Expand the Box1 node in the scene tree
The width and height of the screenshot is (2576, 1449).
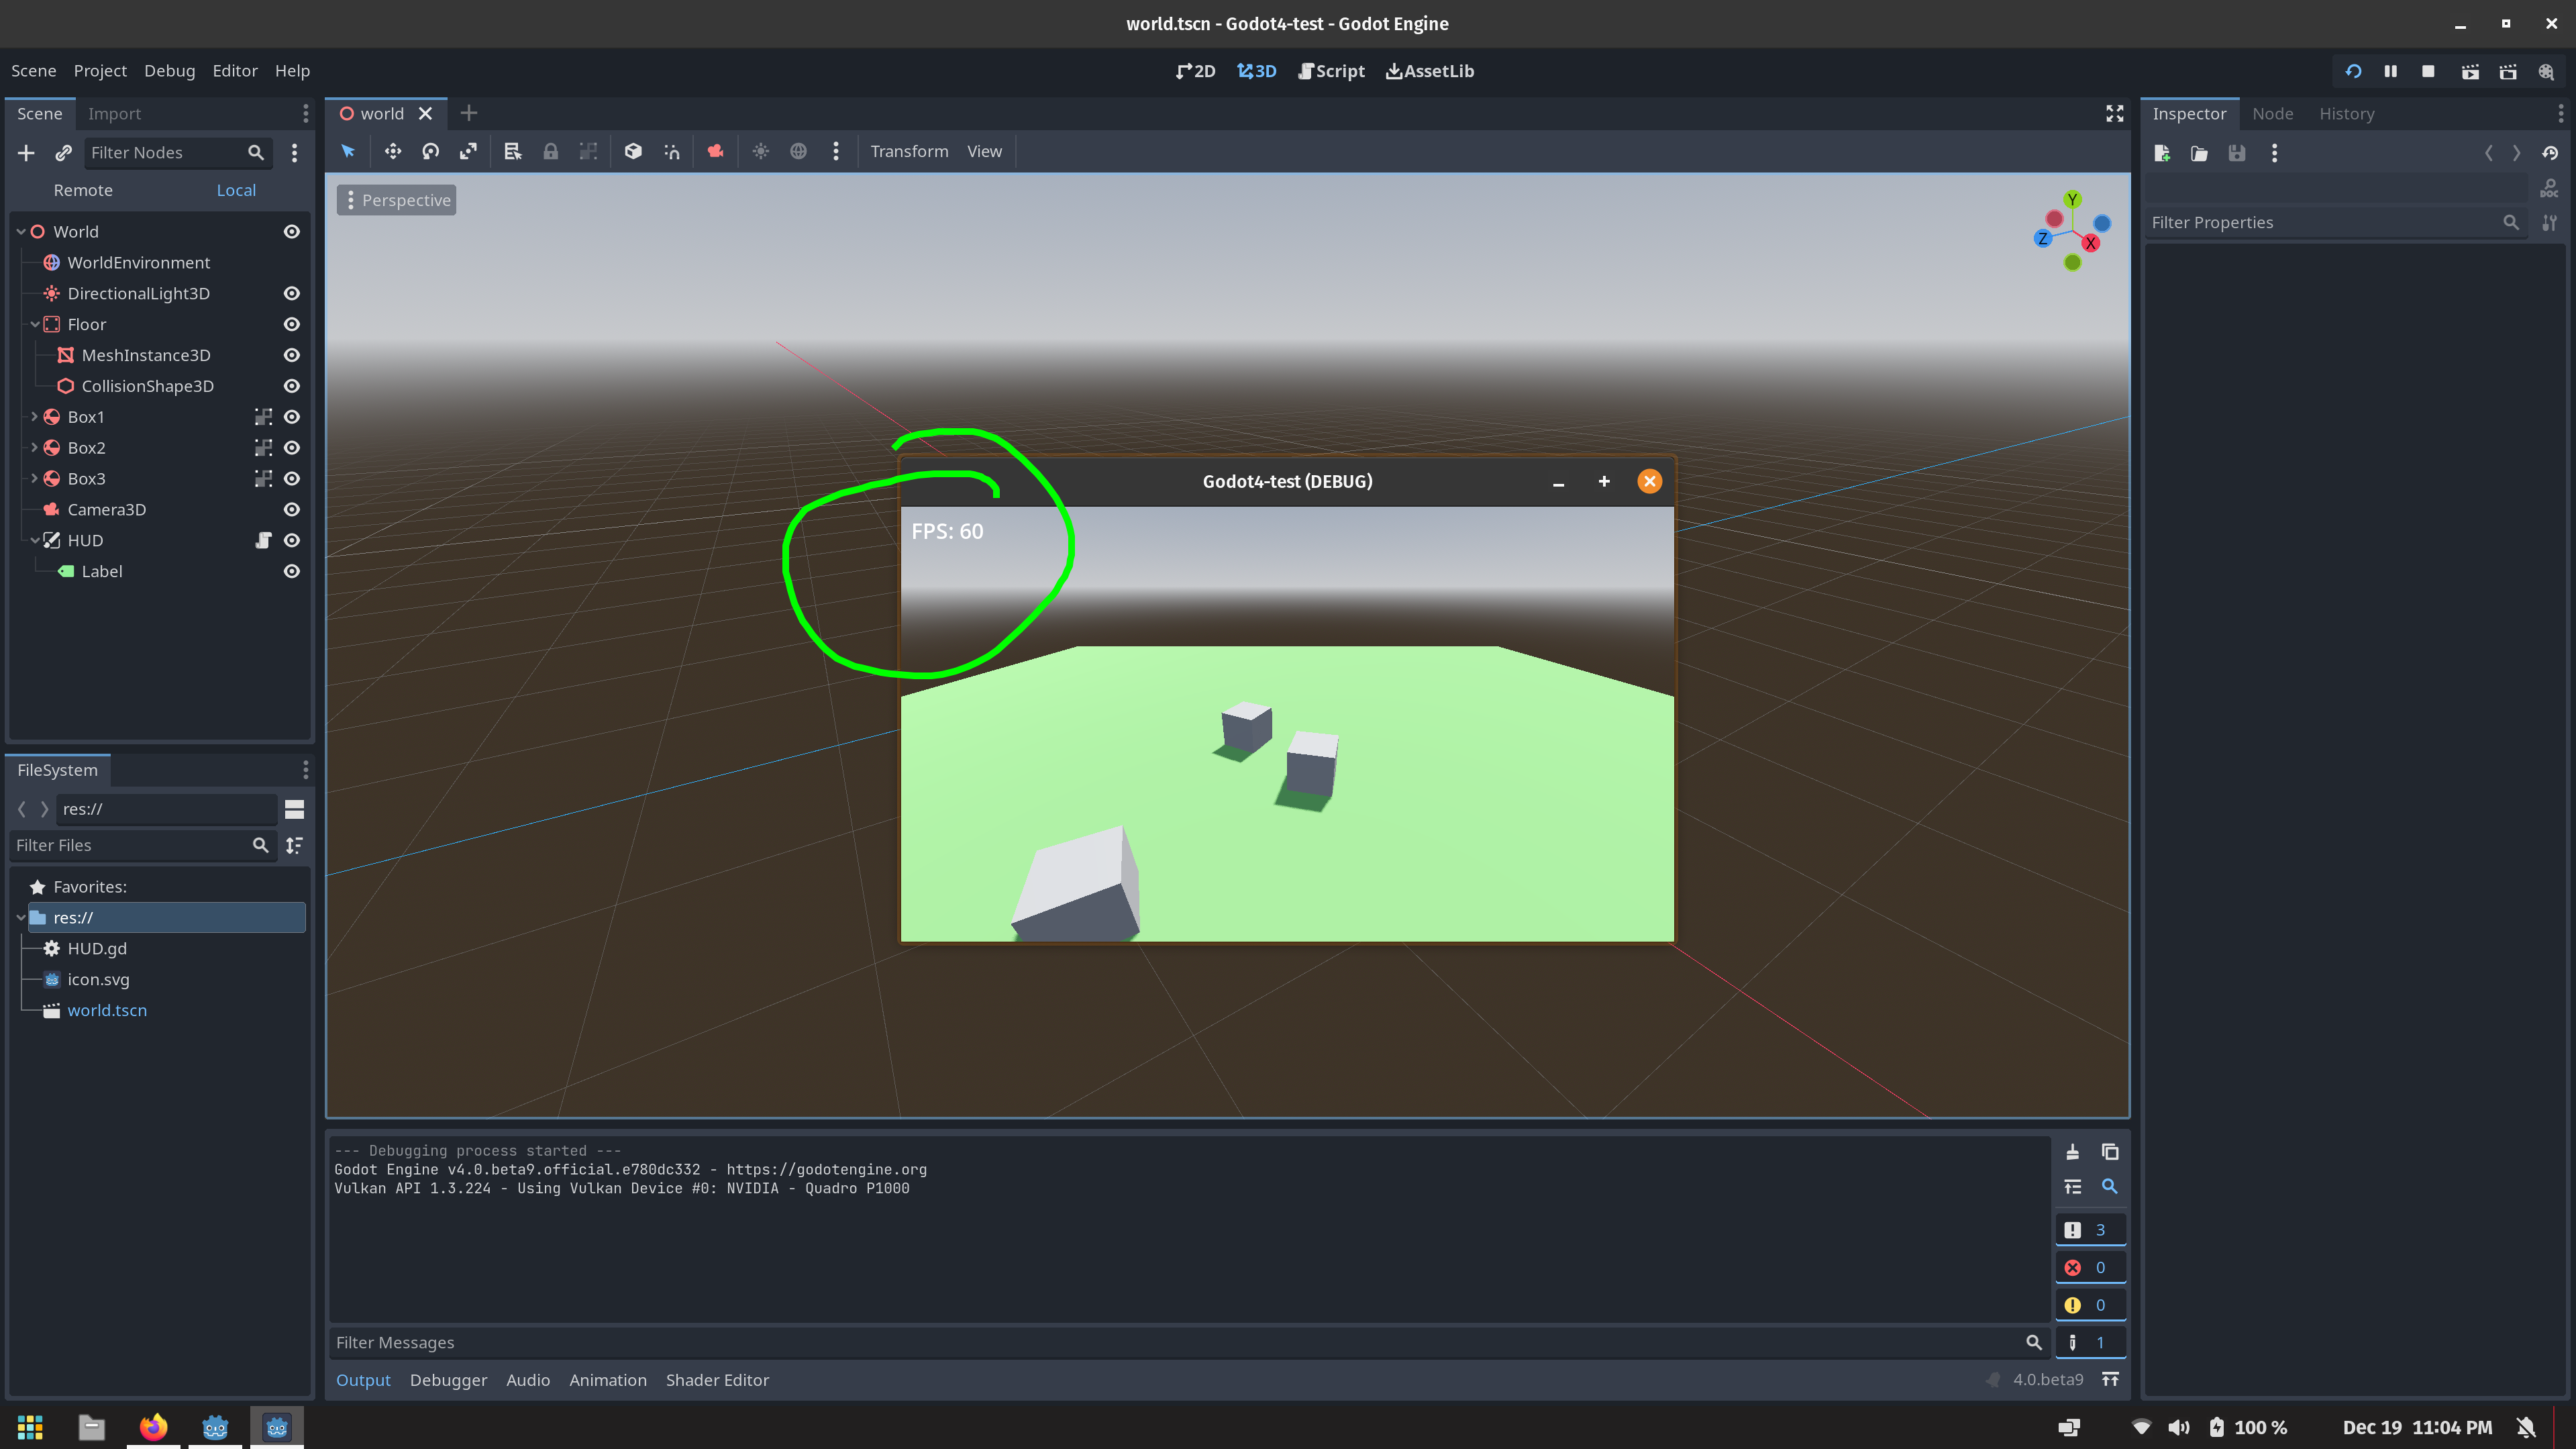tap(35, 417)
